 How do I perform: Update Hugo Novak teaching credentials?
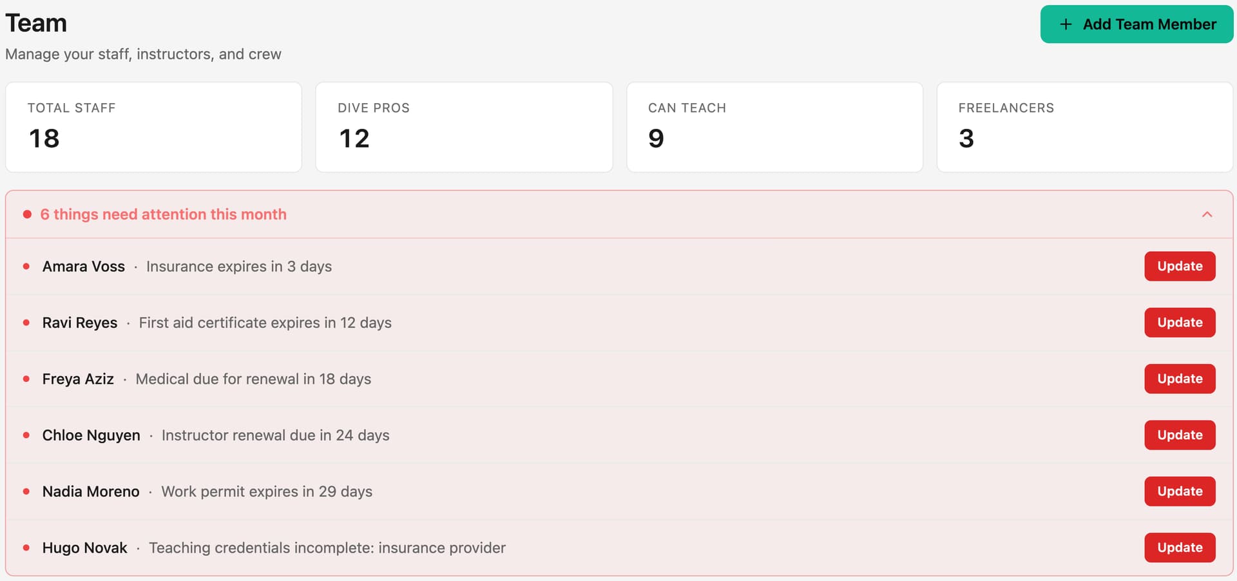1180,548
